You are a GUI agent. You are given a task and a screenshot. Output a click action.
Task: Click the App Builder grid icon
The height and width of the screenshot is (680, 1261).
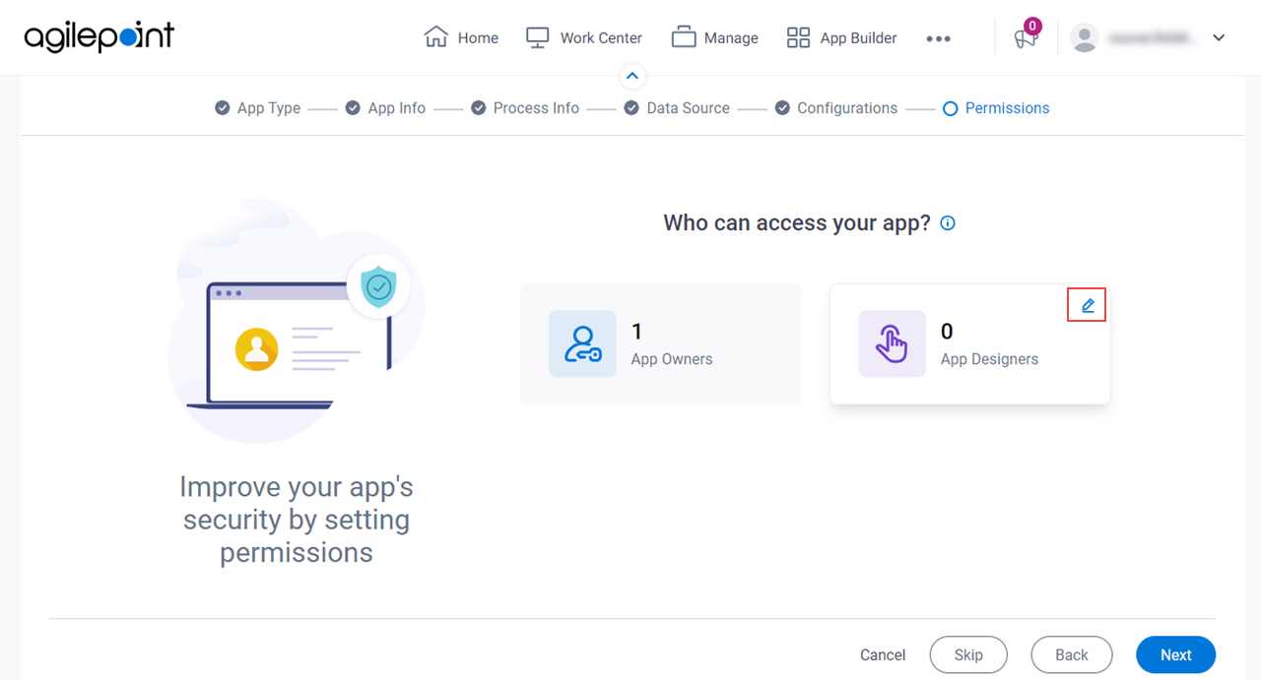(x=798, y=37)
